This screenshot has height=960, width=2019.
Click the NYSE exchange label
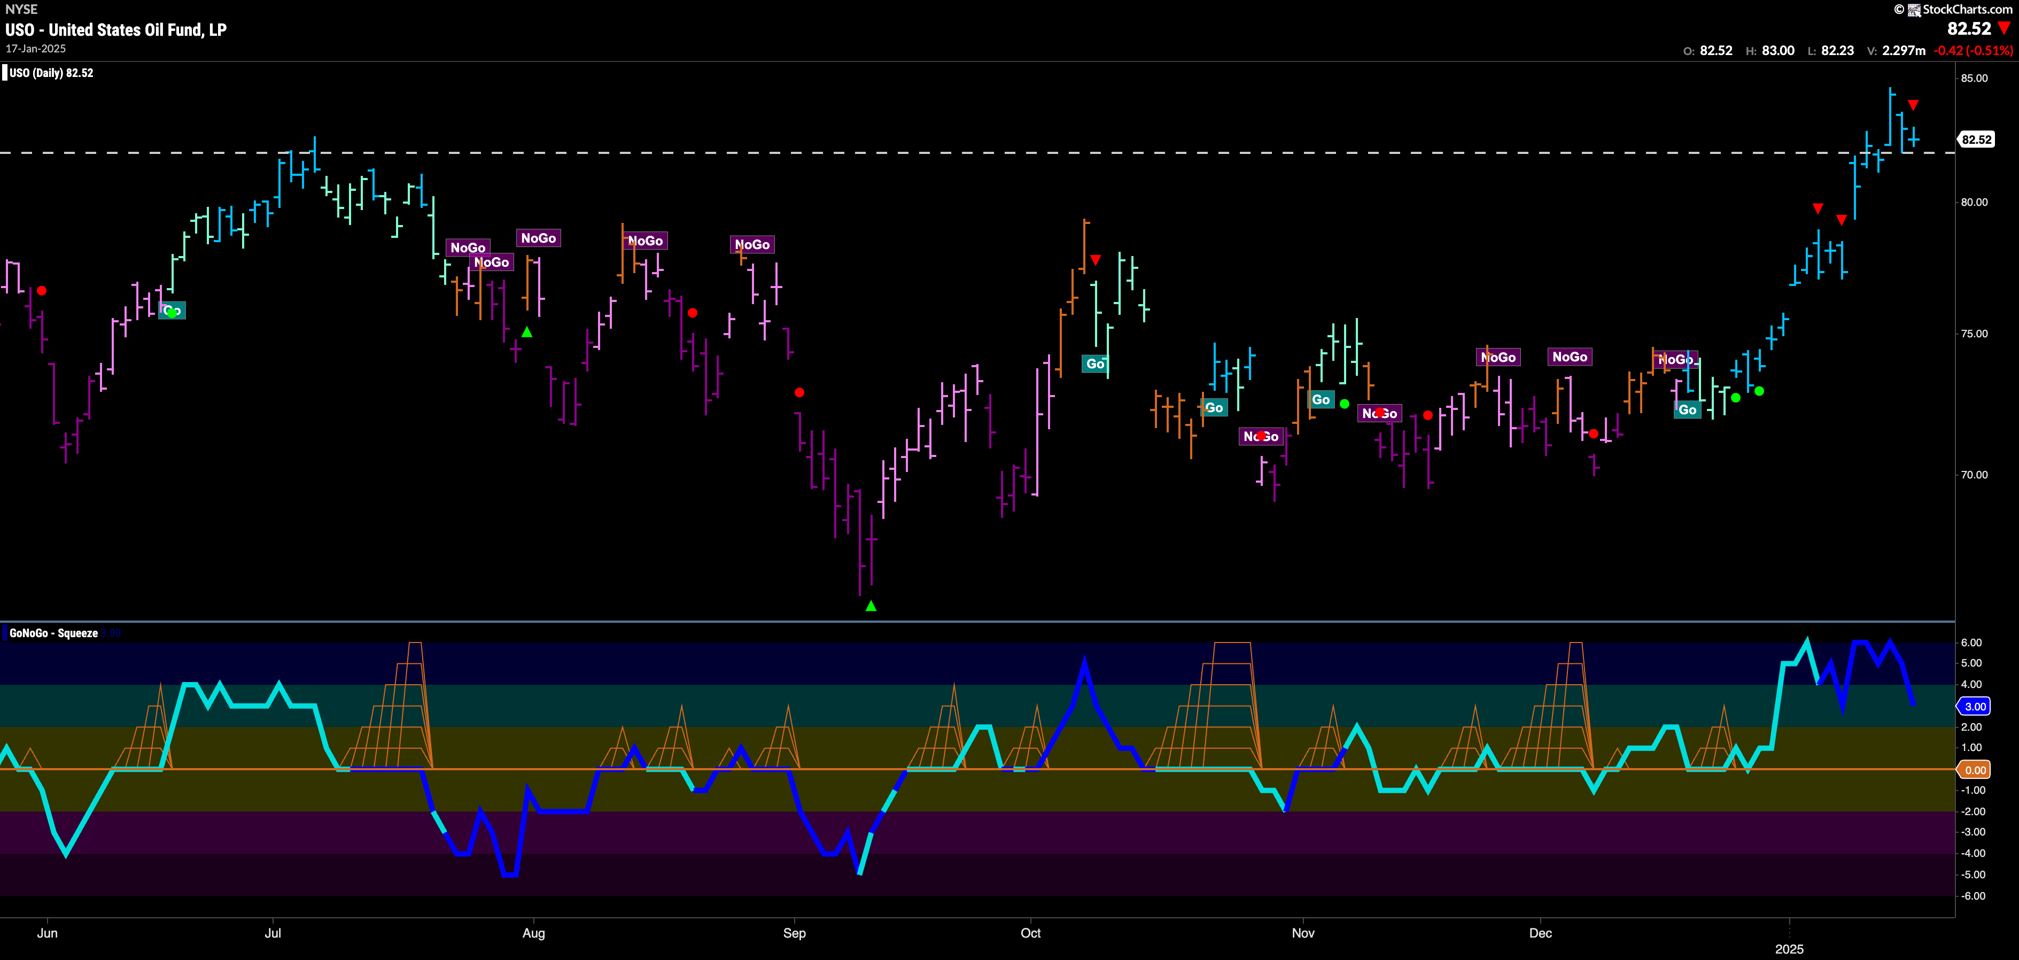click(21, 10)
